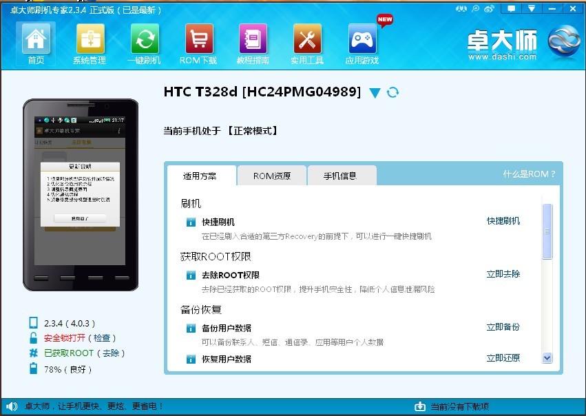Viewport: 586px width, 416px height.
Task: Open 教程指南 notebook icon
Action: tap(253, 39)
